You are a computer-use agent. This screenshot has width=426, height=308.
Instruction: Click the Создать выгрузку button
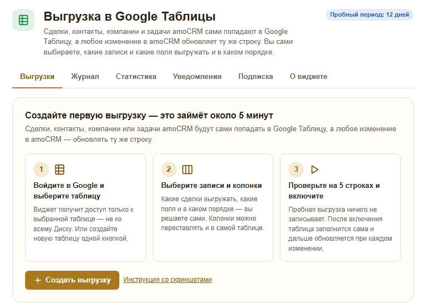point(72,280)
